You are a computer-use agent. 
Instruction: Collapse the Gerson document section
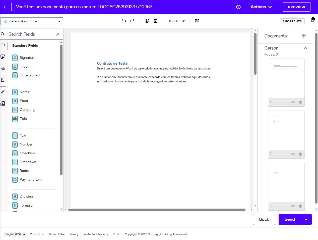click(x=305, y=48)
